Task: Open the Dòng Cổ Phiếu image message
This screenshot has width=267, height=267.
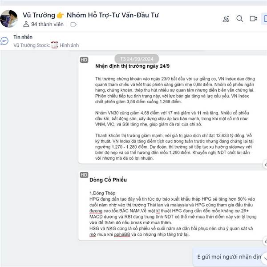Action: (172, 206)
